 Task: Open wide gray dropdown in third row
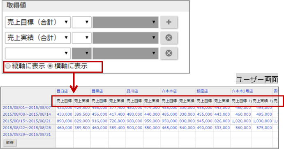pyautogui.click(x=125, y=53)
